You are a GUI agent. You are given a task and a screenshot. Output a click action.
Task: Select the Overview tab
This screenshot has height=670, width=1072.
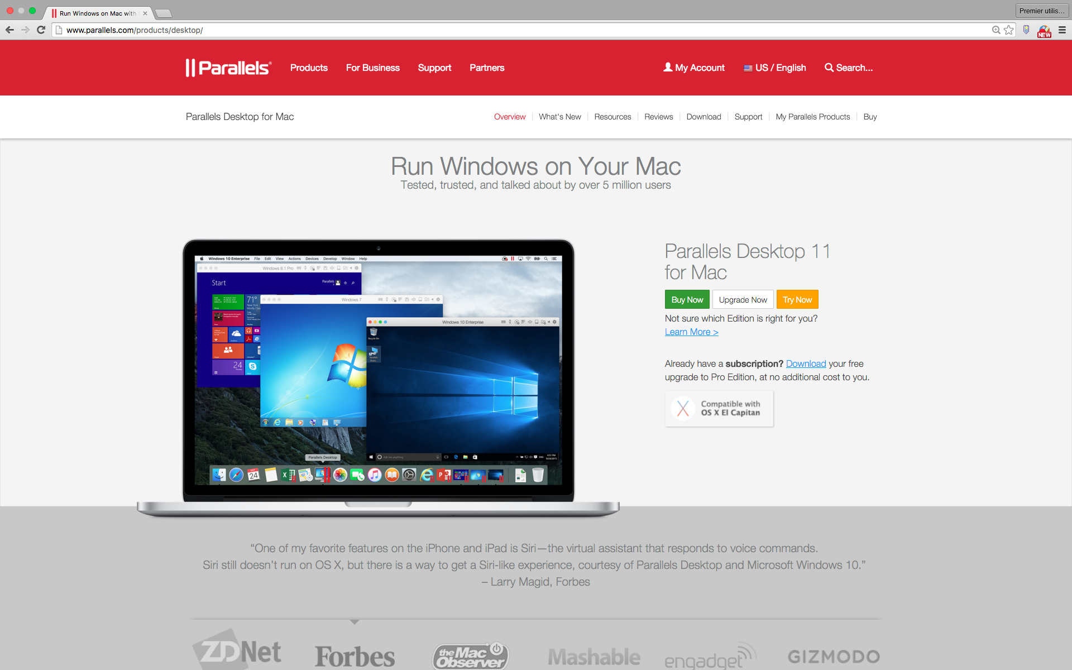point(509,117)
